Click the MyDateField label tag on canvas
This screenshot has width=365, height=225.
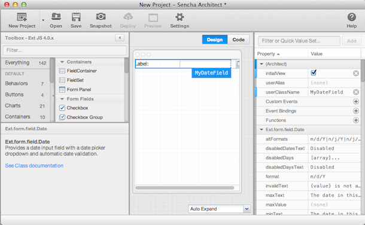(211, 73)
